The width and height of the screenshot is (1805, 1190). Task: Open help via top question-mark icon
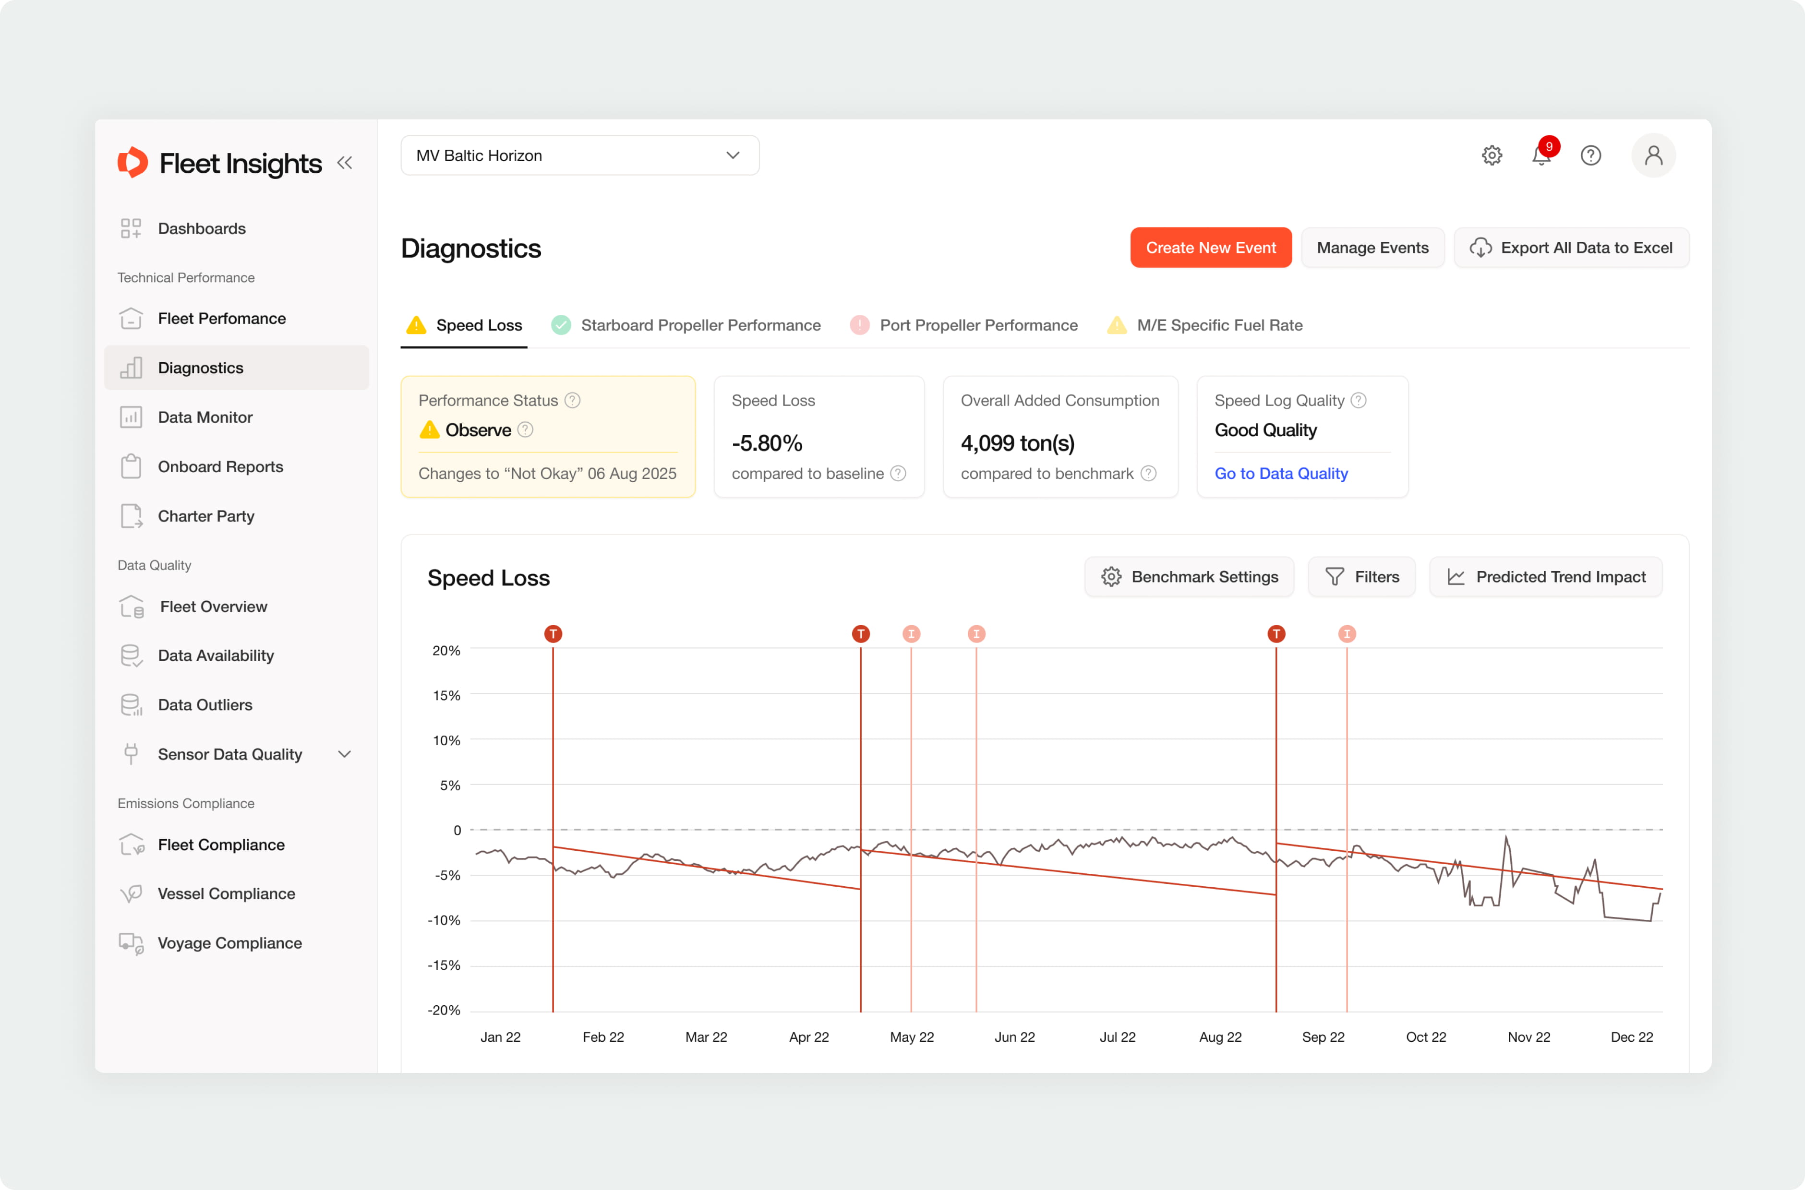tap(1590, 155)
